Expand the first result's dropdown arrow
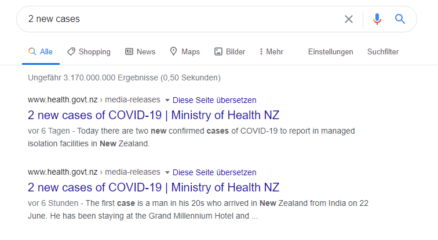The width and height of the screenshot is (438, 240). click(167, 101)
